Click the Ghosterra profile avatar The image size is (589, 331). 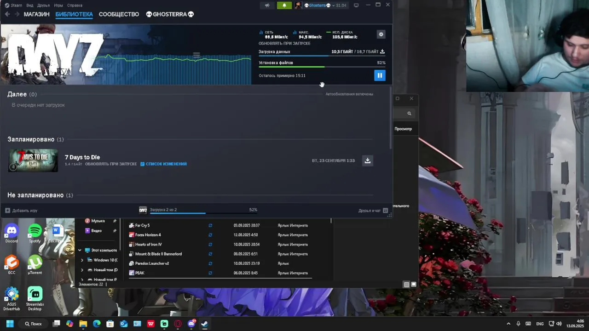[x=299, y=6]
